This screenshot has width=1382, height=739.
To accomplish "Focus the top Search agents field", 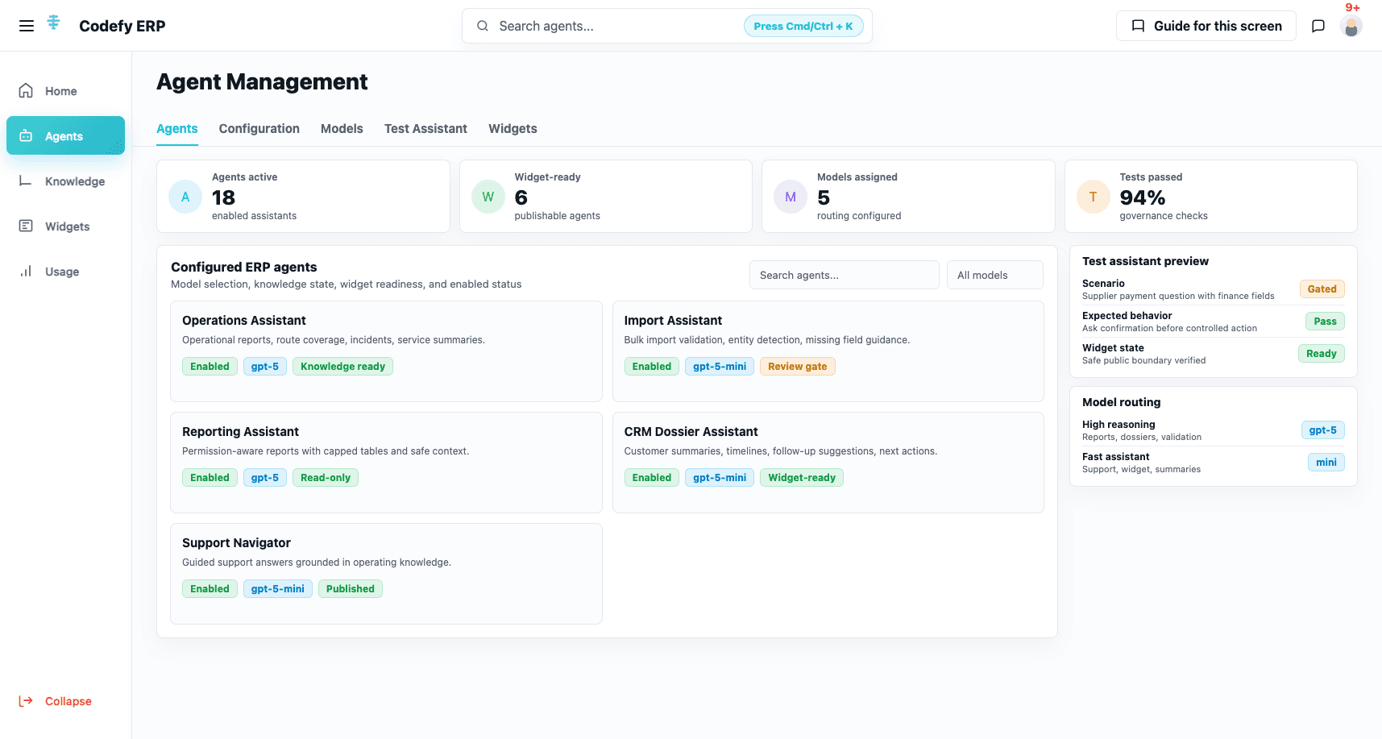I will pyautogui.click(x=667, y=26).
